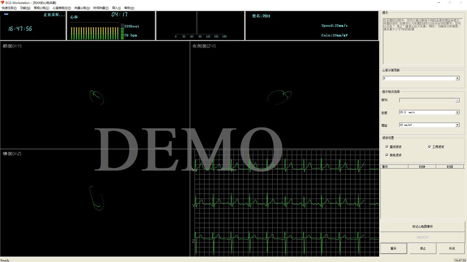Open the 快速任务 menu
The image size is (467, 262).
pos(9,8)
